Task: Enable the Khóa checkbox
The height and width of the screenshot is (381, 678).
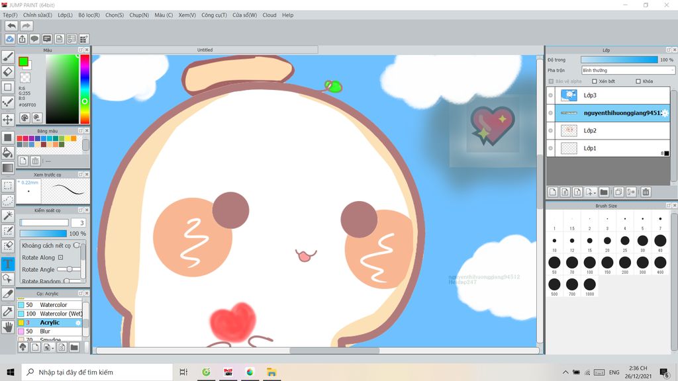Action: pos(638,81)
